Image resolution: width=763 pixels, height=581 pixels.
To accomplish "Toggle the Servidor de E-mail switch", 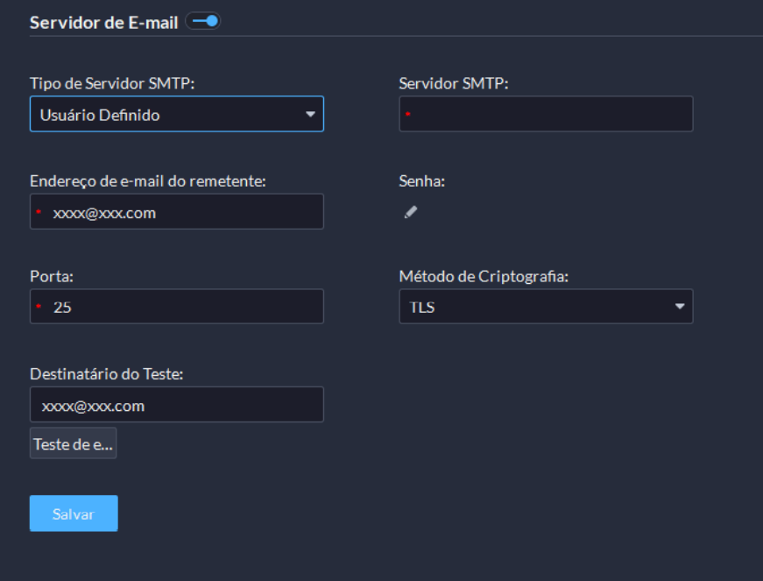I will point(203,21).
